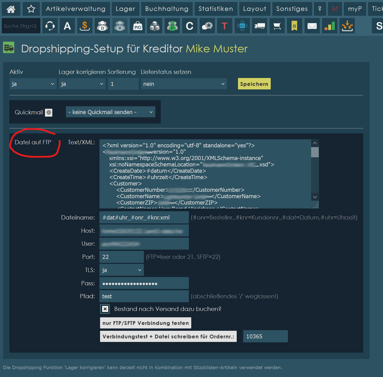The height and width of the screenshot is (377, 383).
Task: Open the K people (Kreditor) icon
Action: coord(120,26)
